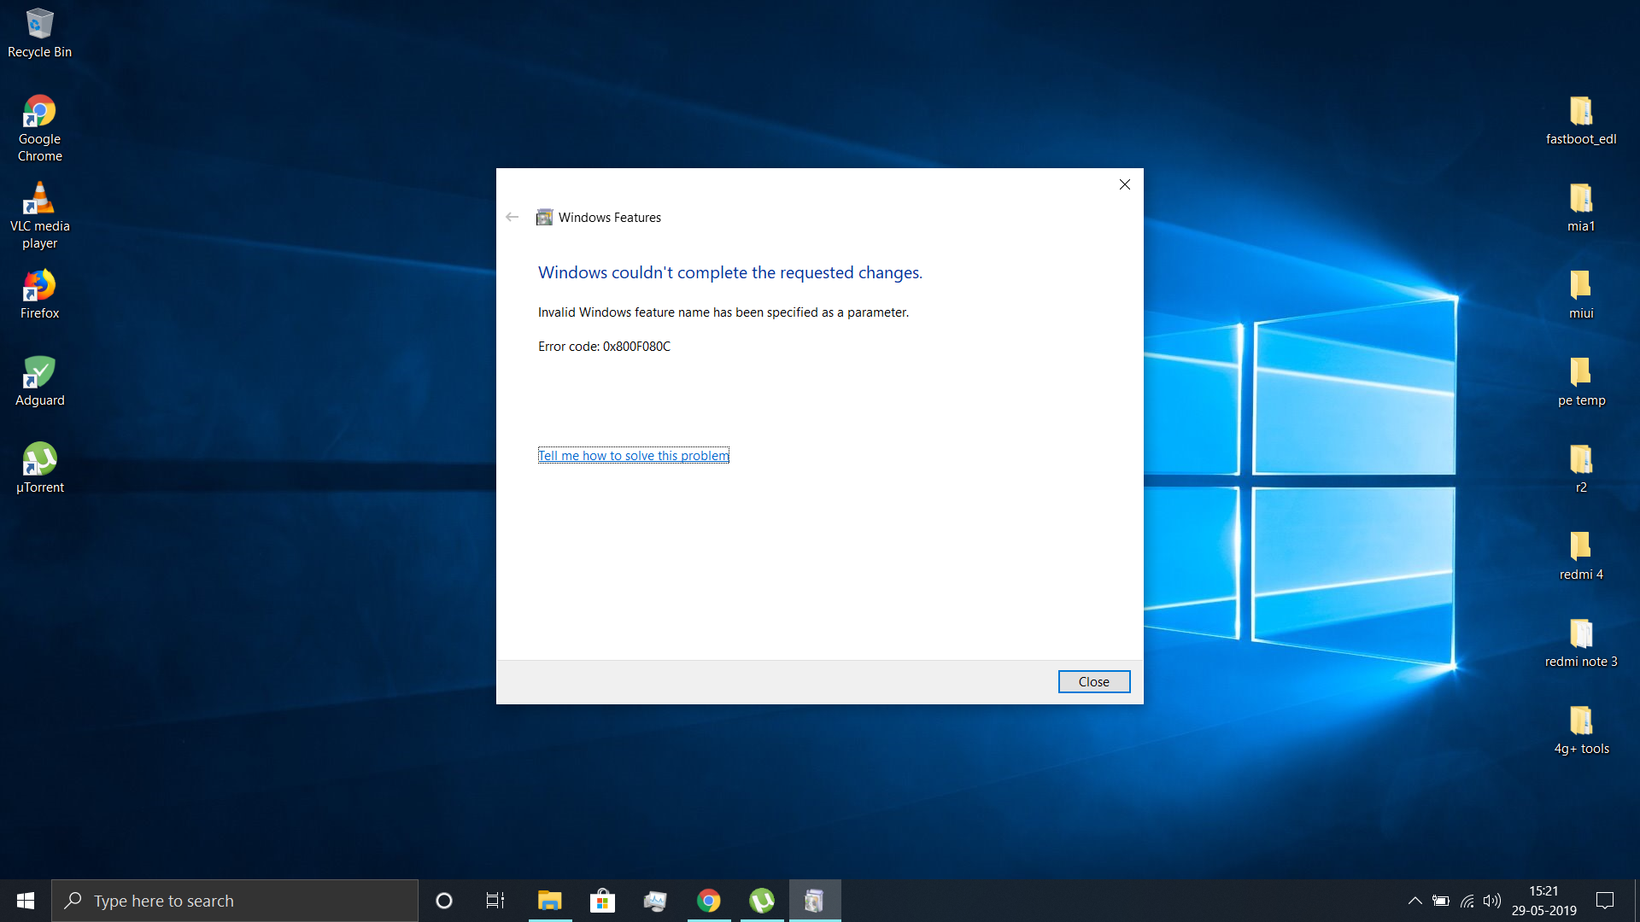1640x922 pixels.
Task: Click the Close button in dialog
Action: pyautogui.click(x=1093, y=681)
